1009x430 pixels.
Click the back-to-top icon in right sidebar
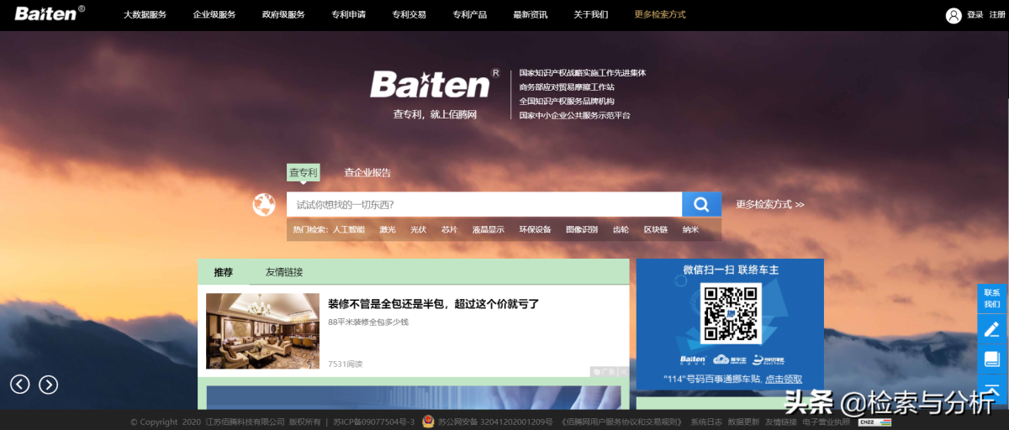992,388
